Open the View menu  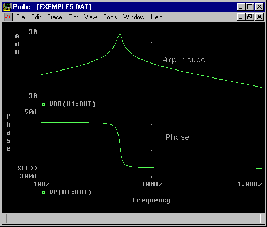click(91, 17)
